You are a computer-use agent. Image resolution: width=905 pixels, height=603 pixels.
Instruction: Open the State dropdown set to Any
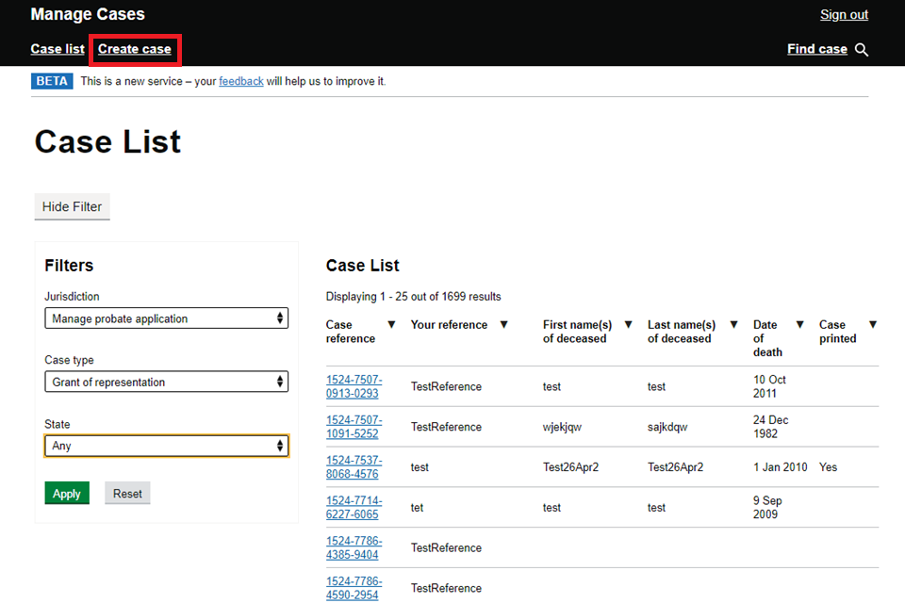[x=166, y=446]
